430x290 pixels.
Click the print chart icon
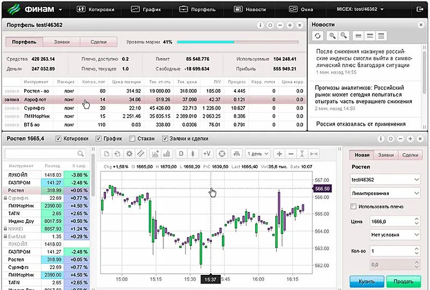click(236, 154)
